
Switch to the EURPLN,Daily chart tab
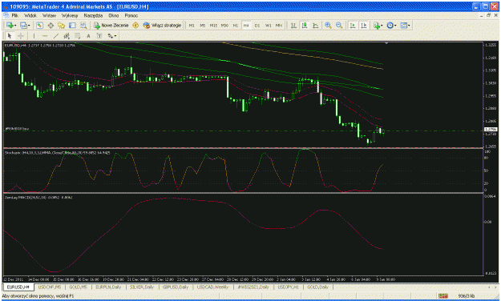click(x=108, y=287)
